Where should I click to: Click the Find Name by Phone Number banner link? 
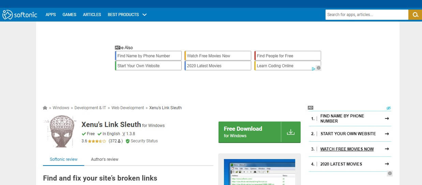[x=148, y=56]
